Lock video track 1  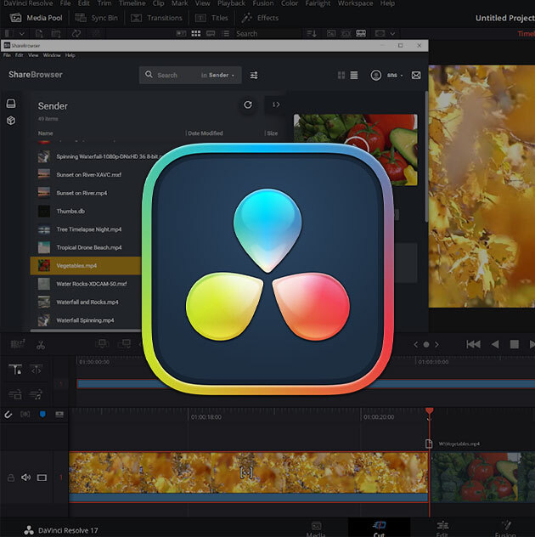point(11,478)
